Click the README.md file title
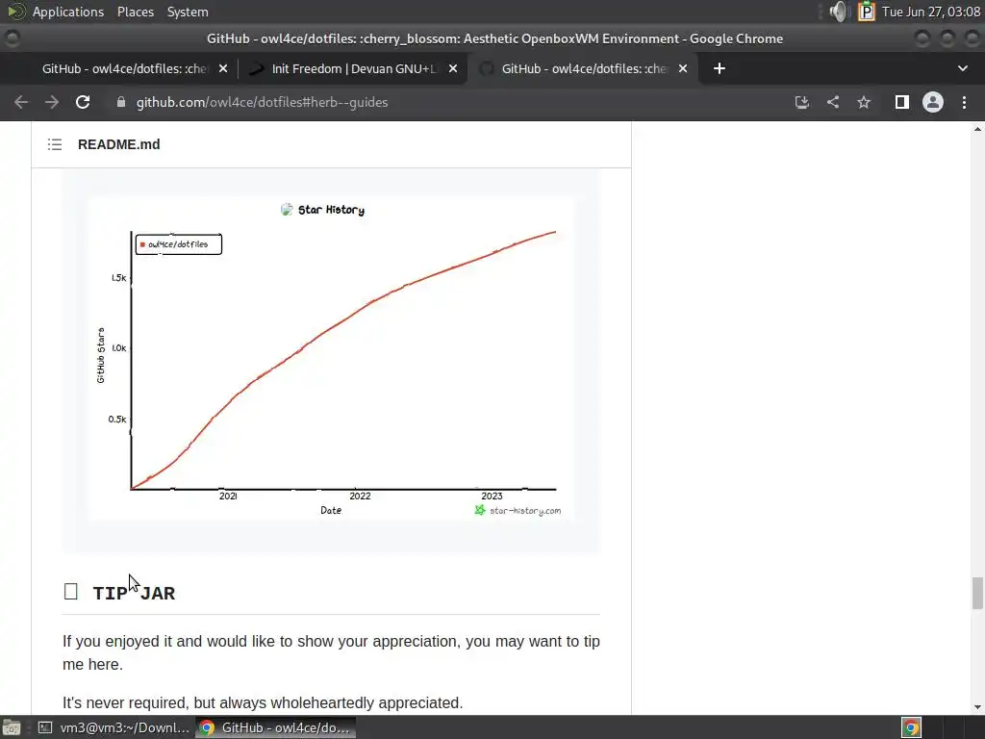This screenshot has height=739, width=985. (x=118, y=144)
